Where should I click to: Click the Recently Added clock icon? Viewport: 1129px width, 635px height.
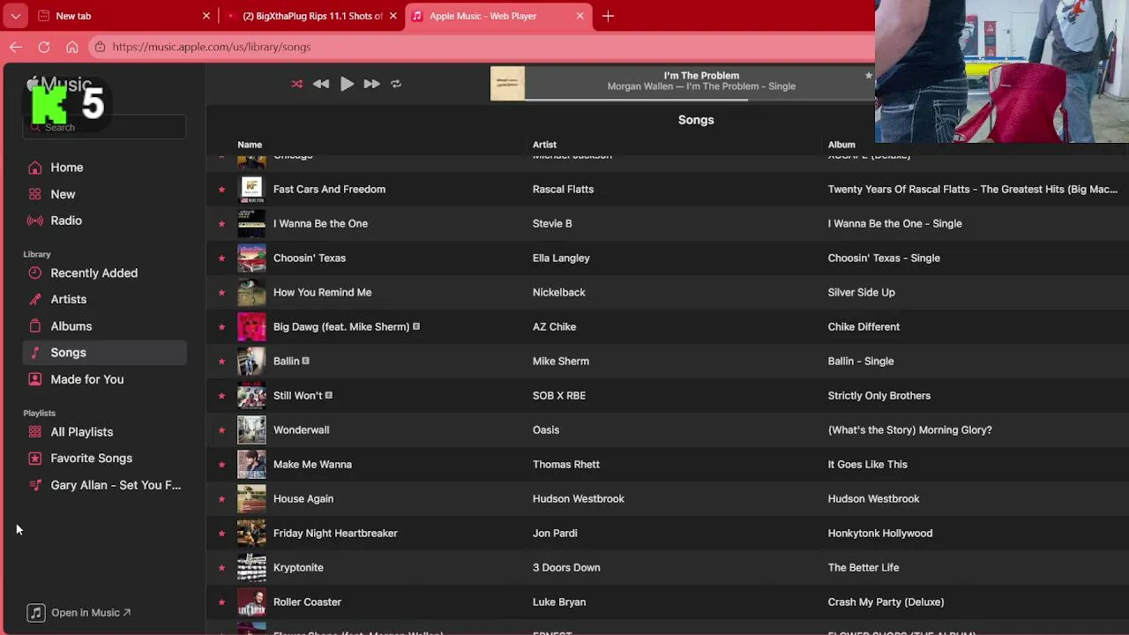point(34,273)
